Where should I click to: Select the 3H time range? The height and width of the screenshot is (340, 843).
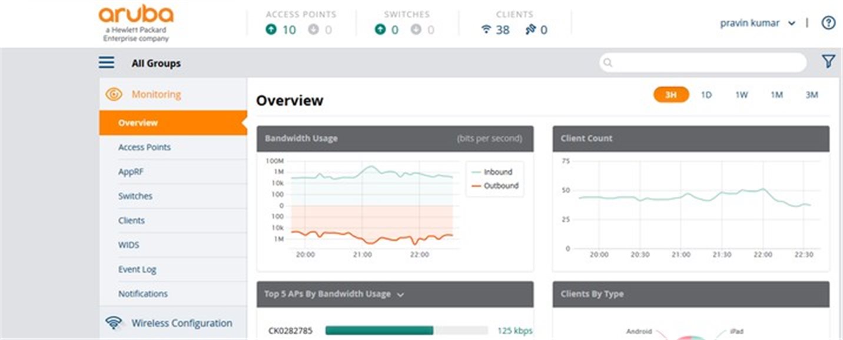pos(671,95)
